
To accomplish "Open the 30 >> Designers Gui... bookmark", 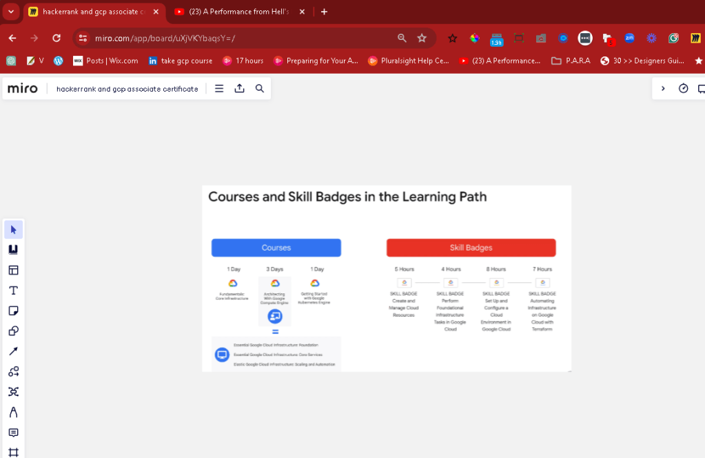I will 642,61.
